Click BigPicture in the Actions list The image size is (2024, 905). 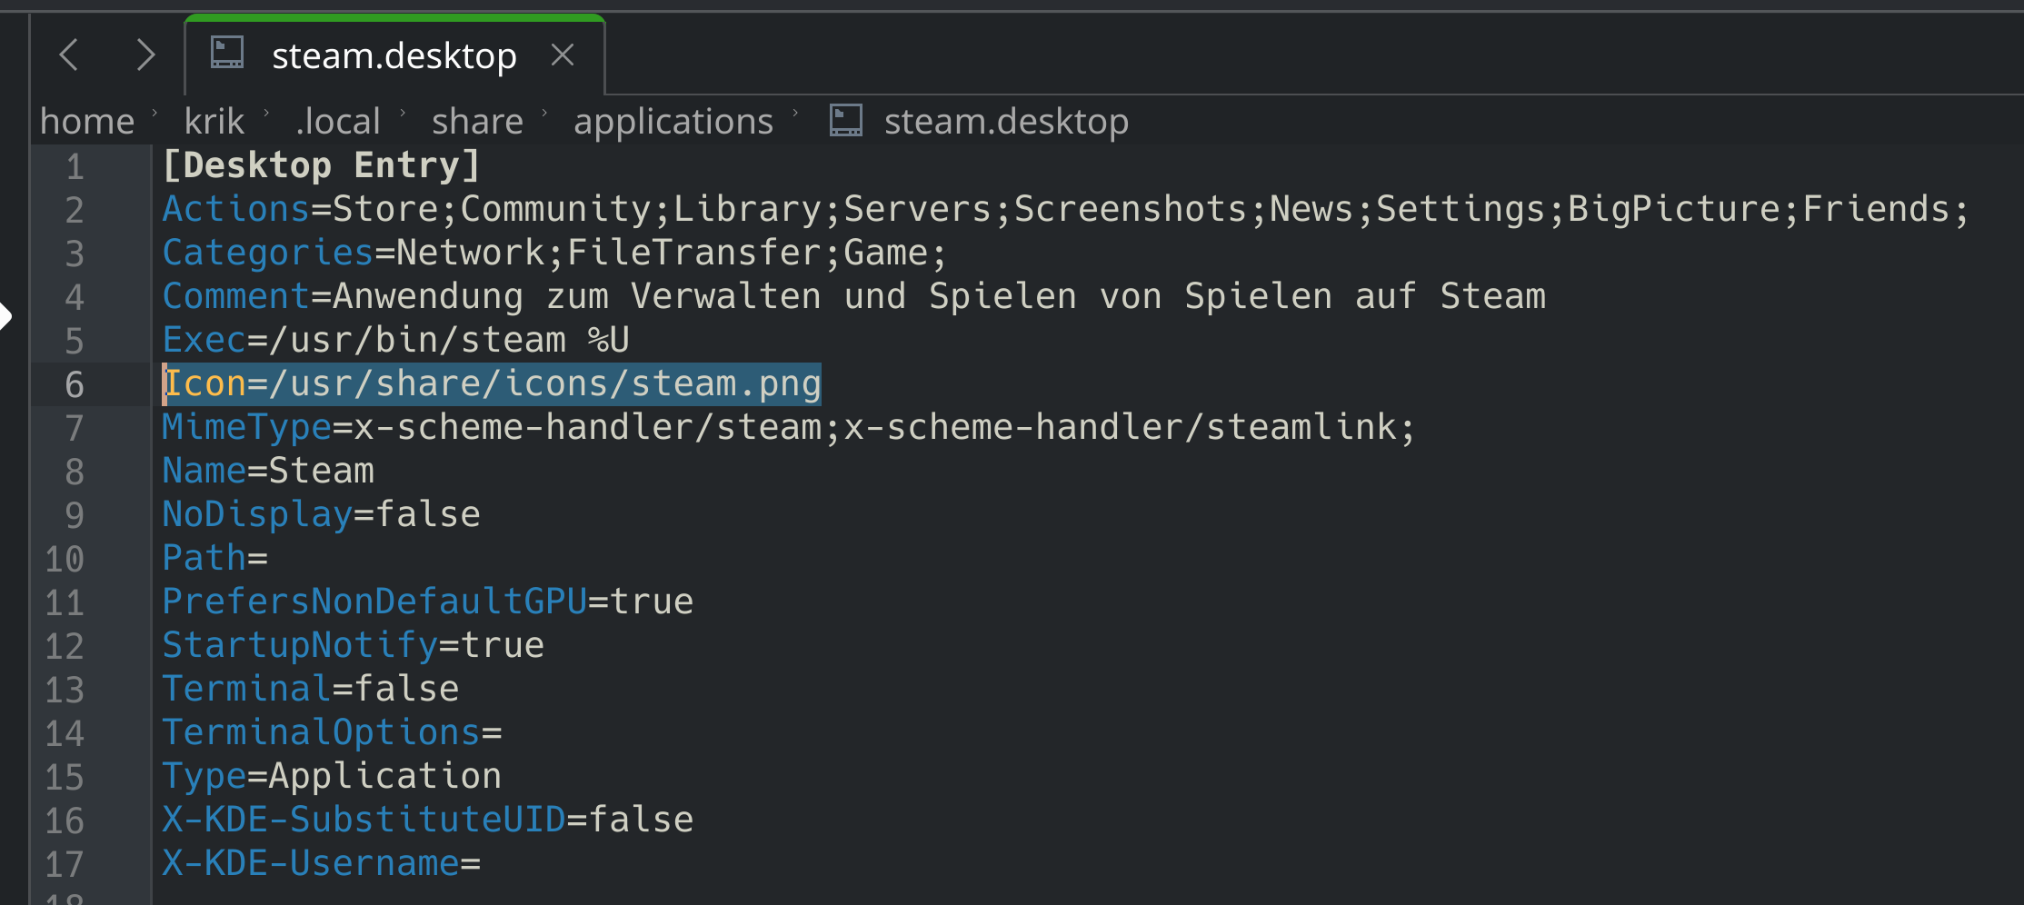point(1673,210)
